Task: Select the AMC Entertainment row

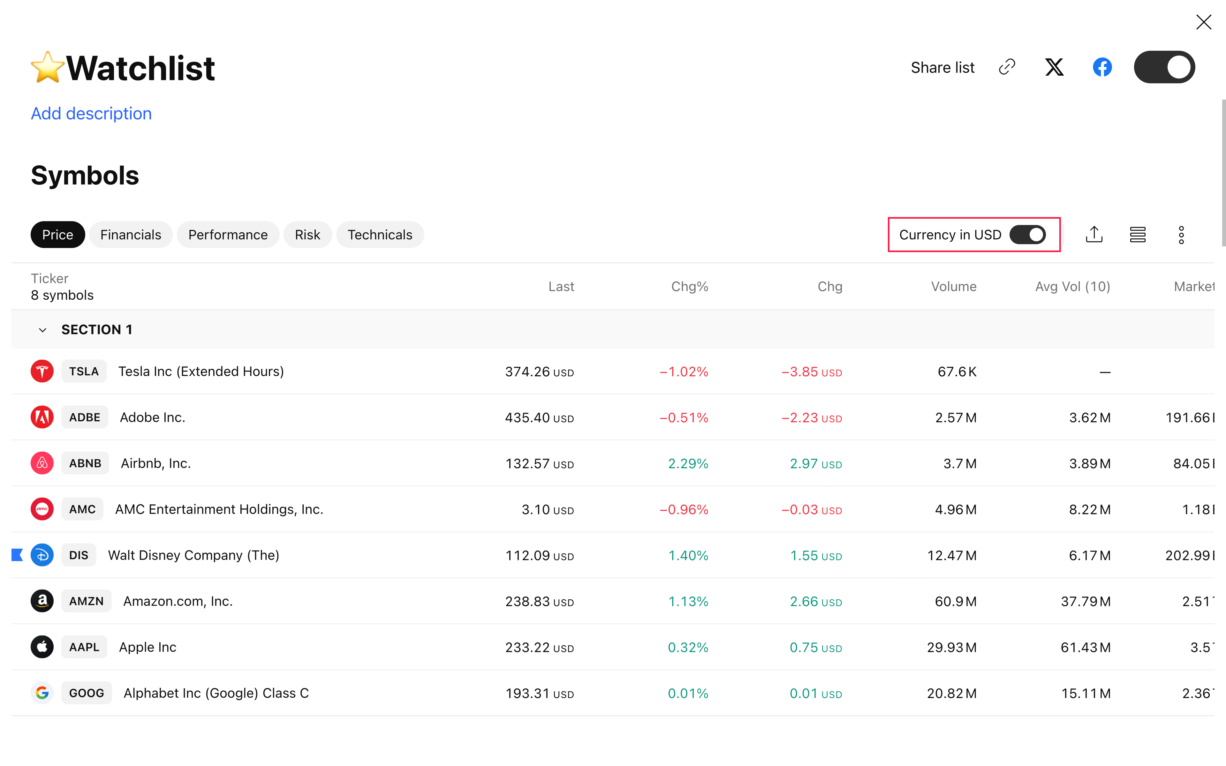Action: point(219,509)
